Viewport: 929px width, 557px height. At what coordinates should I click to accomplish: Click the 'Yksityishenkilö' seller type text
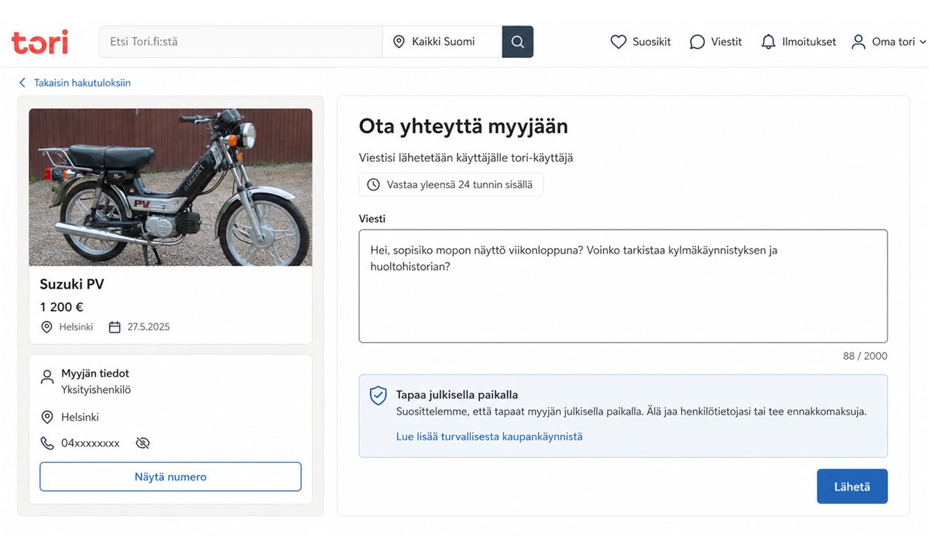point(96,390)
